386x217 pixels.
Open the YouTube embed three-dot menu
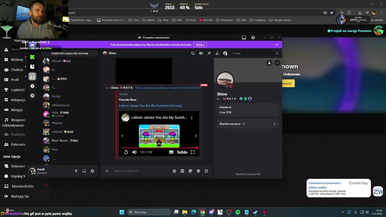[191, 118]
